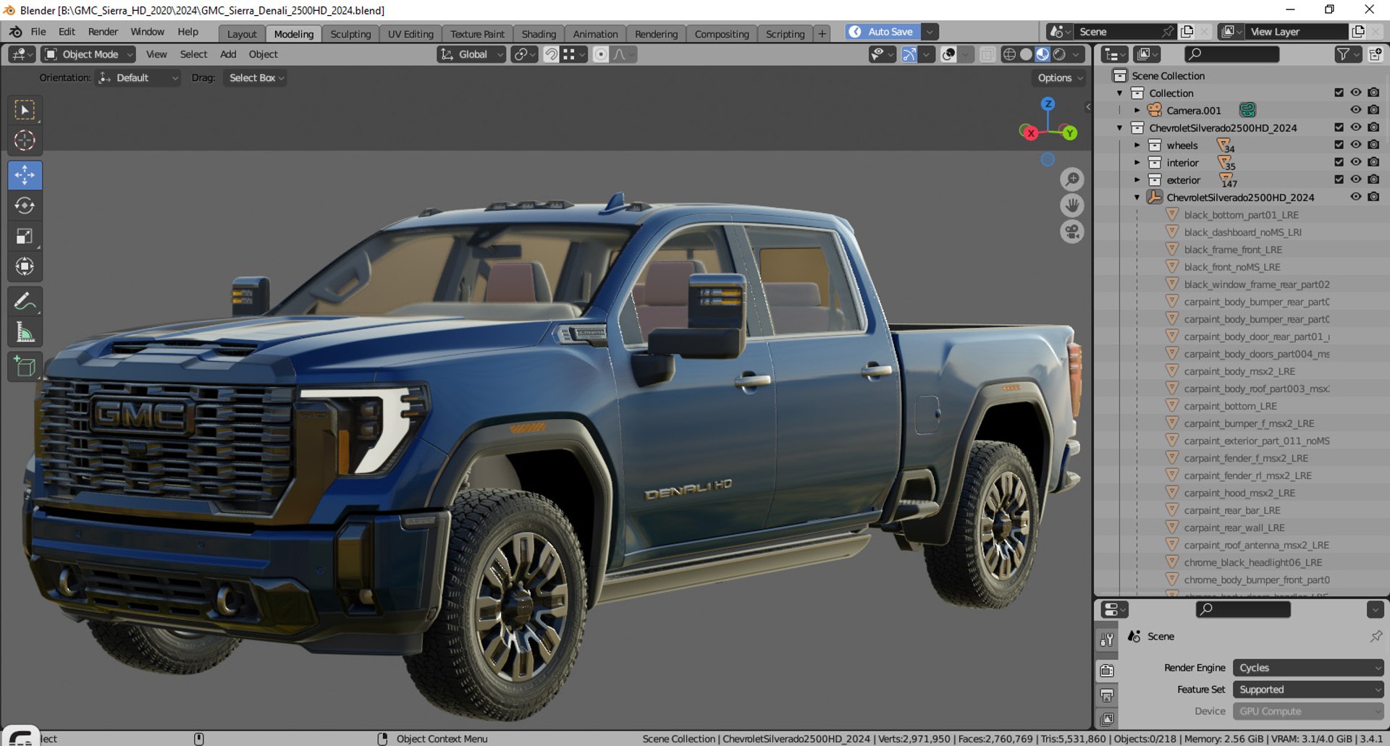
Task: Enable snapping magnet icon
Action: pyautogui.click(x=551, y=54)
